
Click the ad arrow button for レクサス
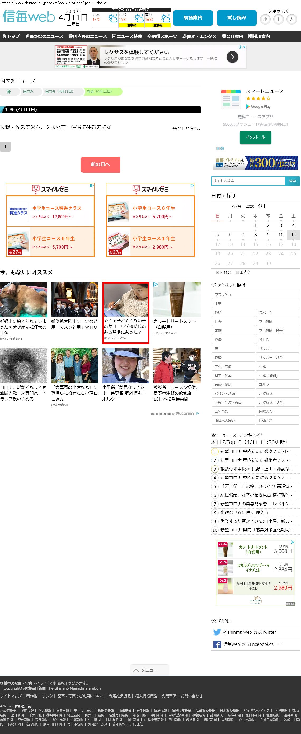point(232,57)
